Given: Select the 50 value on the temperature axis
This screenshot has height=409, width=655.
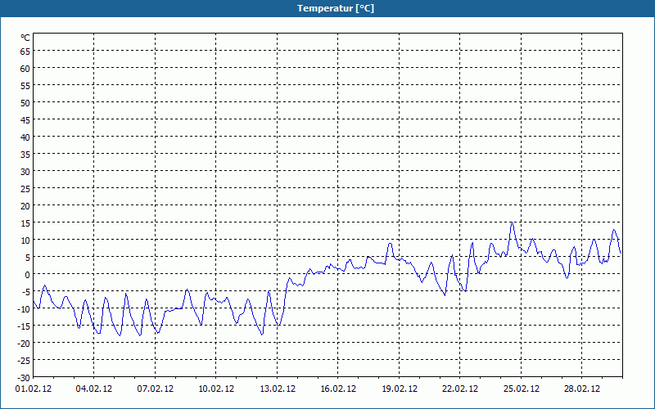Looking at the screenshot, I should point(25,103).
